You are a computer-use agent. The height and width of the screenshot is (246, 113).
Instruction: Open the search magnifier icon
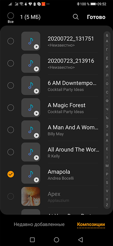76,17
